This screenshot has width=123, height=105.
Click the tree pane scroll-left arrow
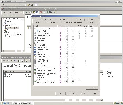[3, 51]
